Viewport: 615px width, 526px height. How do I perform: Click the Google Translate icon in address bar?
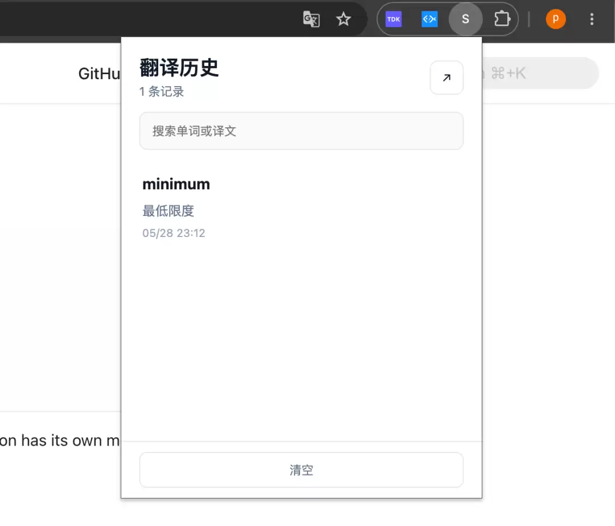tap(311, 19)
